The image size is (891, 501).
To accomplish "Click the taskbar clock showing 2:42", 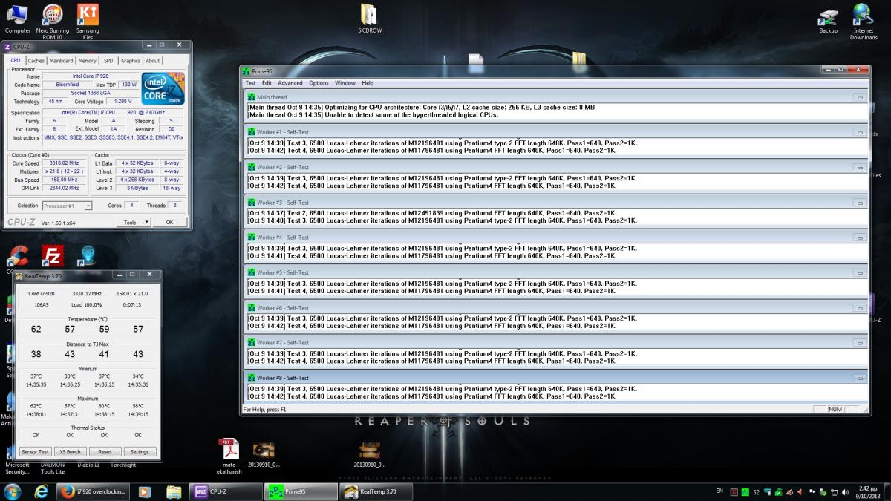I will [x=868, y=491].
